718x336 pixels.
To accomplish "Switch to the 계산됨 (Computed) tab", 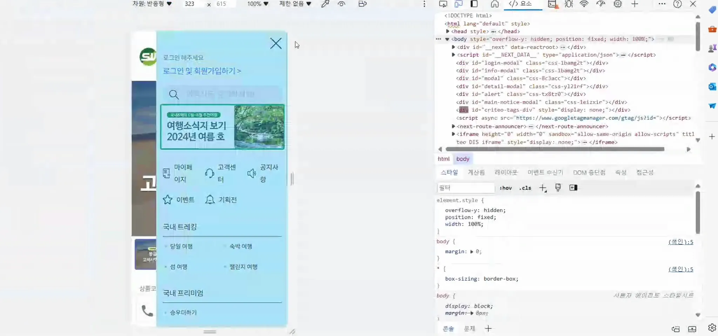I will pos(476,172).
